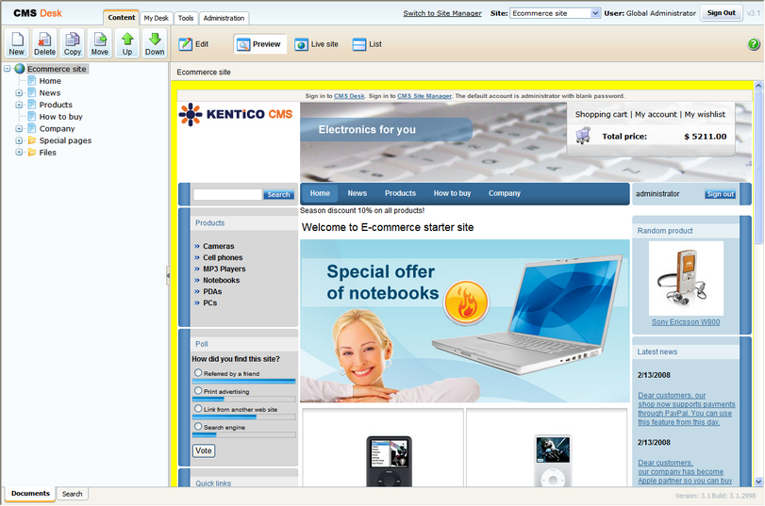Click the Ecommerce site globe icon
This screenshot has width=765, height=506.
point(20,69)
